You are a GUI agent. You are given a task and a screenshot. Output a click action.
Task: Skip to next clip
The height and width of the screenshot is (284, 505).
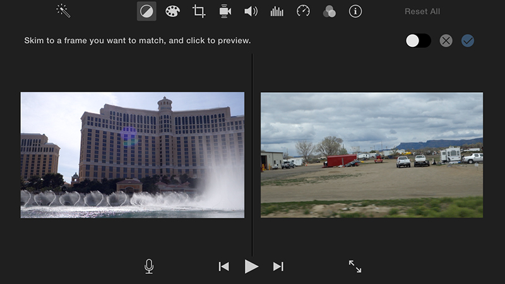point(278,266)
